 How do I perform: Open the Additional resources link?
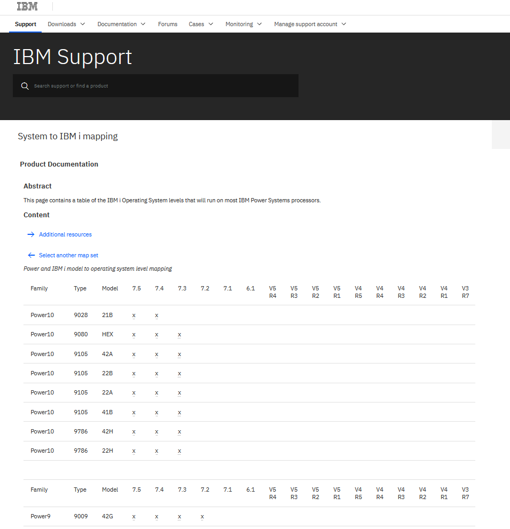(65, 234)
